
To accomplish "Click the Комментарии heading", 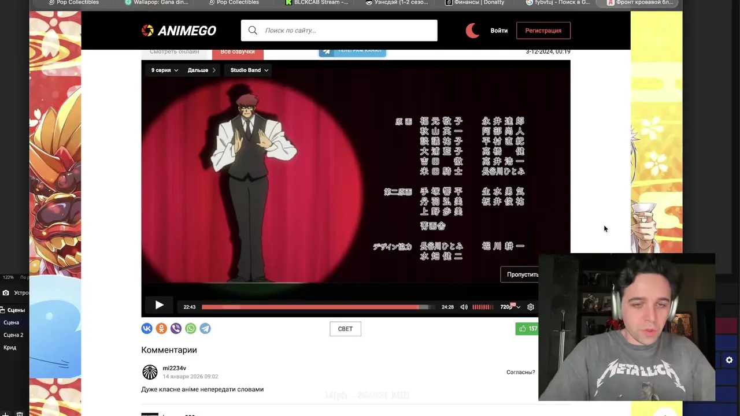I will click(169, 350).
